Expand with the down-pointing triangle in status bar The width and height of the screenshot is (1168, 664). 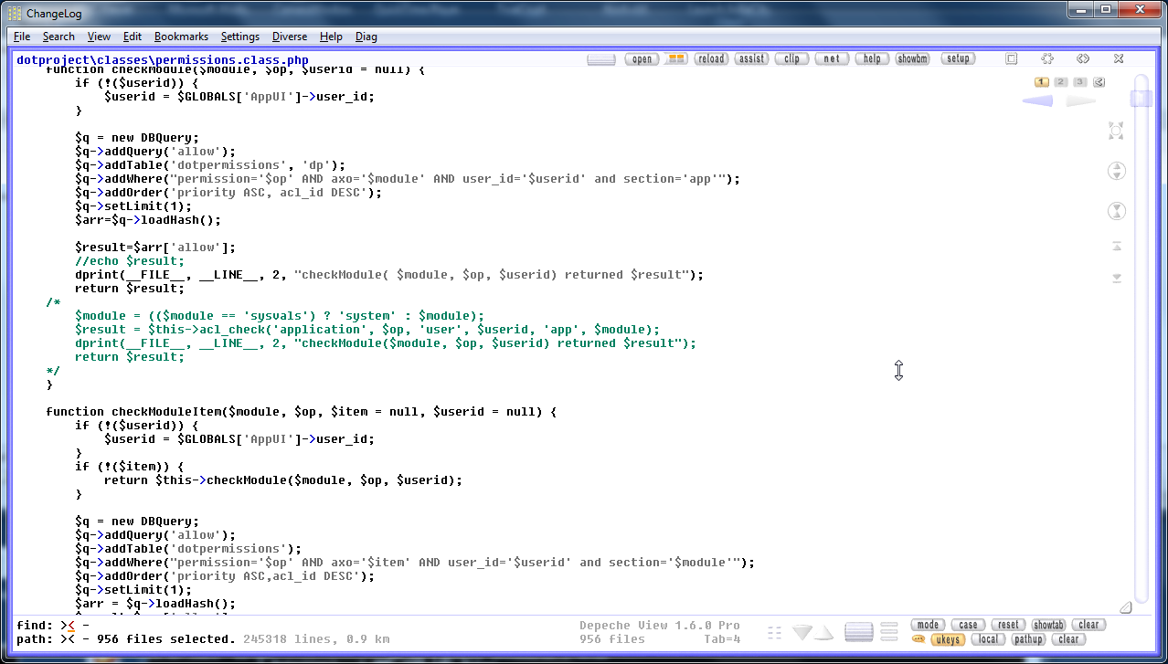click(x=802, y=632)
